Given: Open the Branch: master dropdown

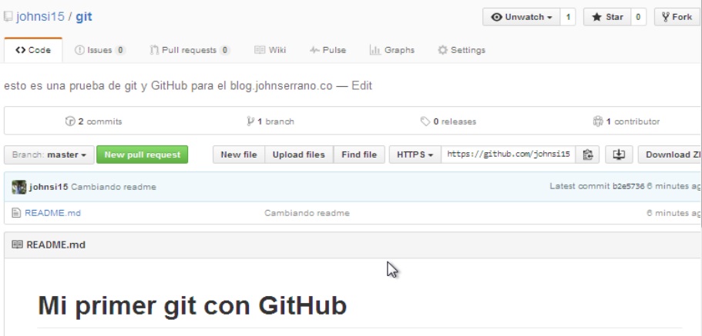Looking at the screenshot, I should click(x=49, y=155).
